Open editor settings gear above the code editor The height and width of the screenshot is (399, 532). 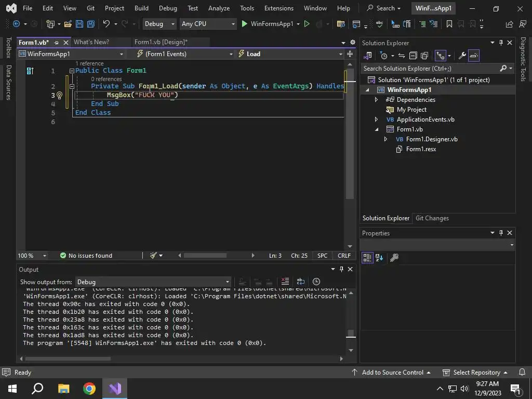pyautogui.click(x=353, y=42)
